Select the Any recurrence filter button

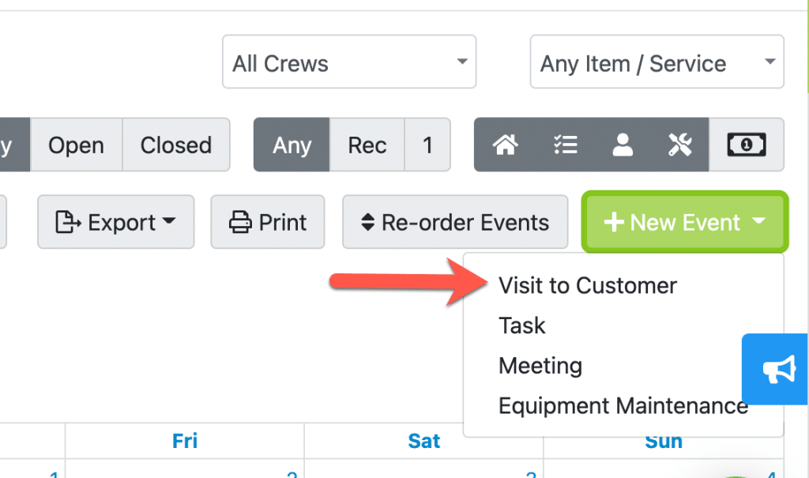[x=292, y=145]
